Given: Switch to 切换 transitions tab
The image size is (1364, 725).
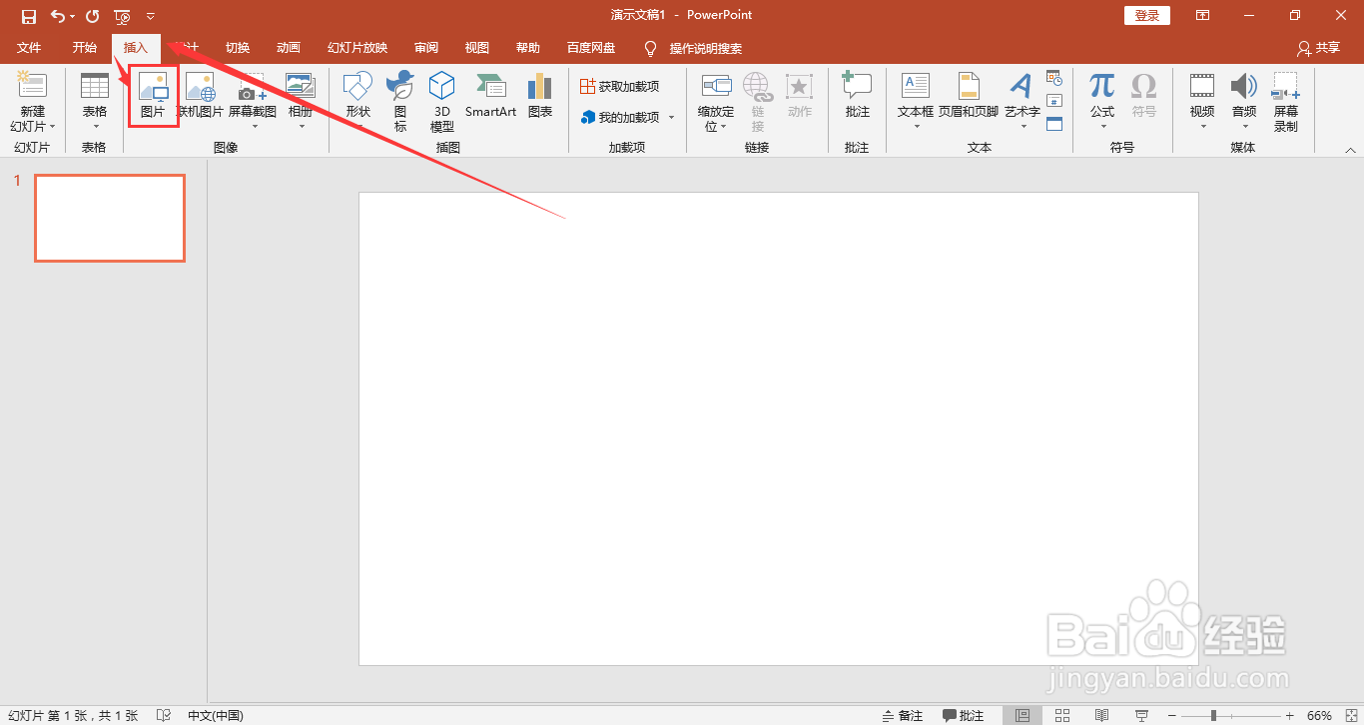Looking at the screenshot, I should [238, 48].
